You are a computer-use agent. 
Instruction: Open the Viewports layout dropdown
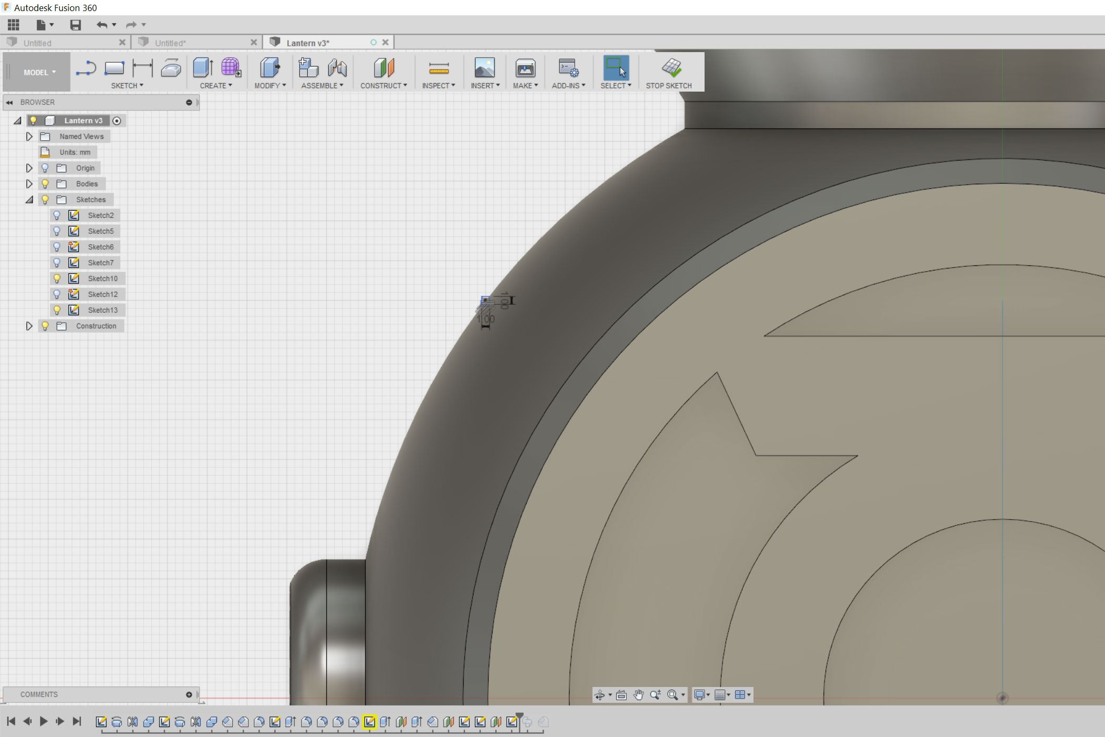742,695
